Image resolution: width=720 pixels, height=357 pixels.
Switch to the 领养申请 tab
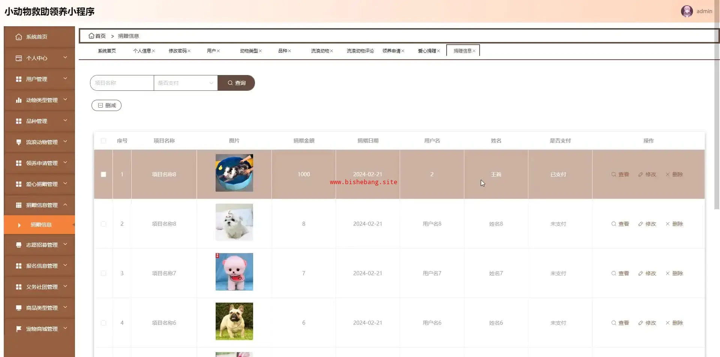pos(391,51)
